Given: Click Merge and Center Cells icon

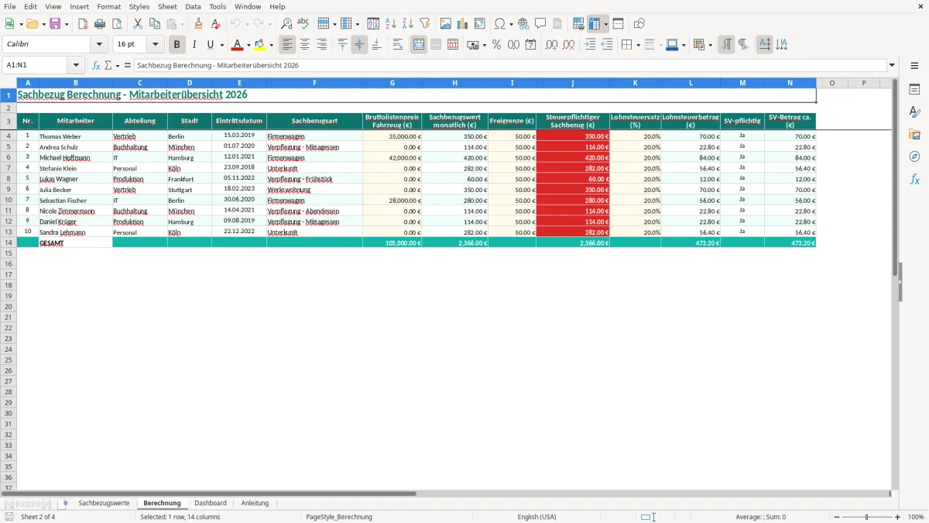Looking at the screenshot, I should coord(419,45).
